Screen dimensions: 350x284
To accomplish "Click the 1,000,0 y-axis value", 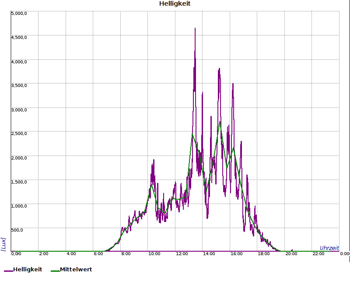I will pos(19,206).
